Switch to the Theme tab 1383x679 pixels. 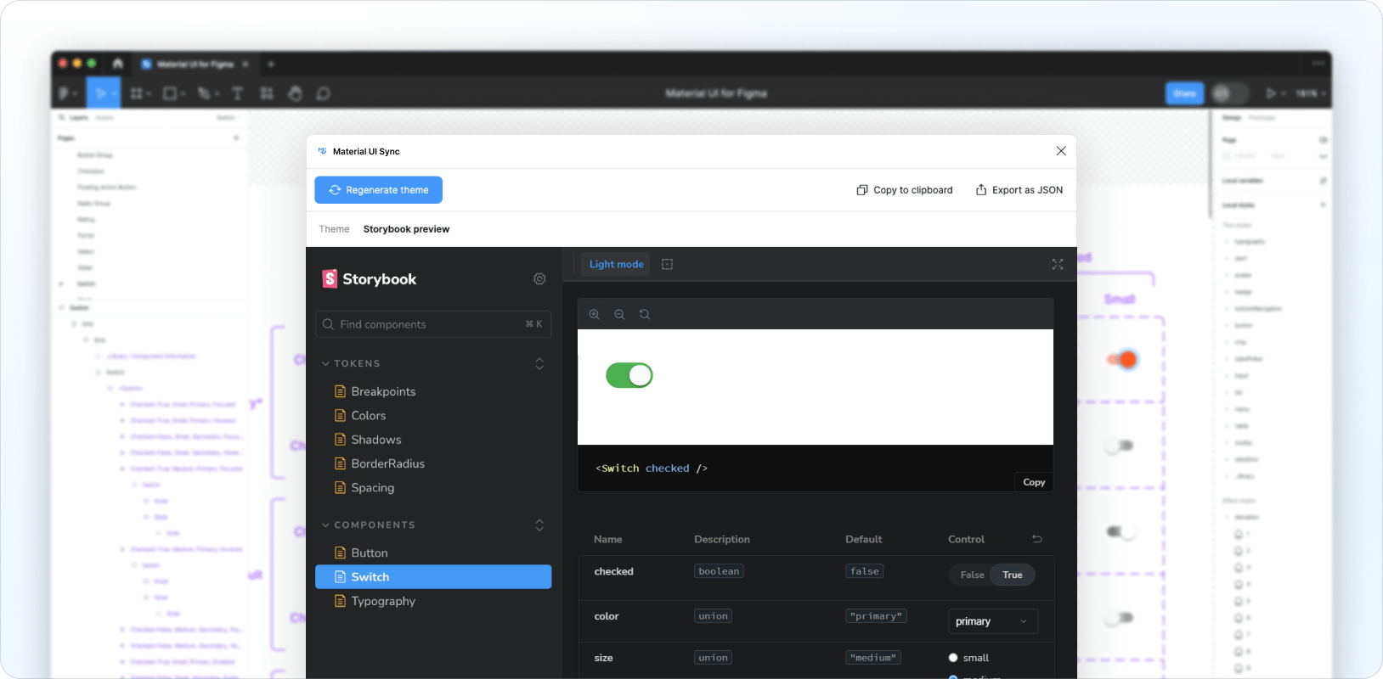[334, 229]
